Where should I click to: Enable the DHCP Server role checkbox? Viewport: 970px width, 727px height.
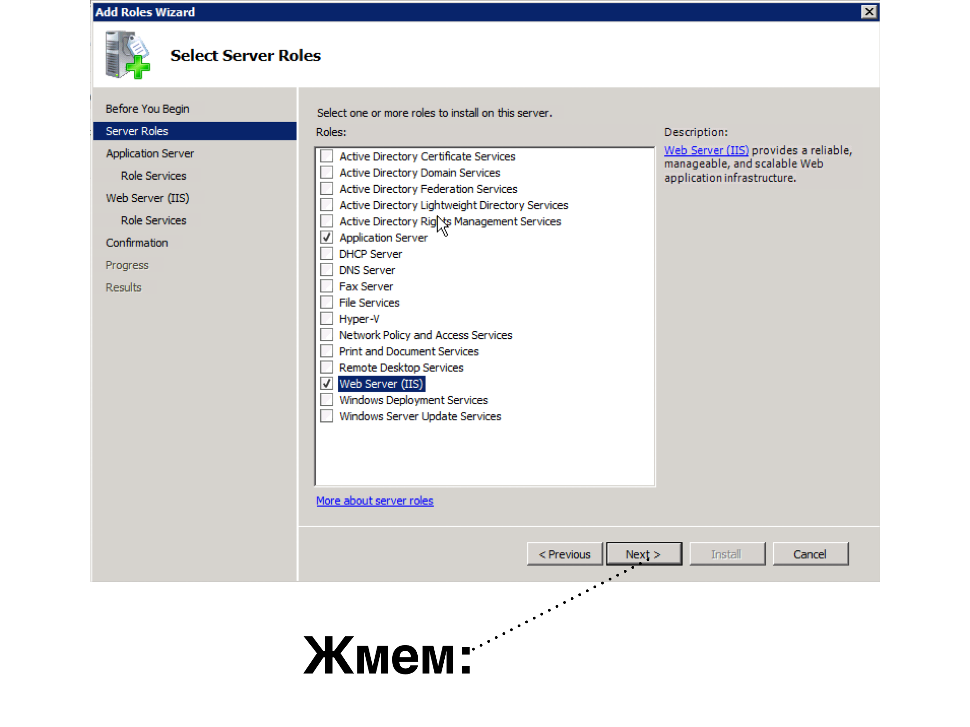(x=326, y=253)
